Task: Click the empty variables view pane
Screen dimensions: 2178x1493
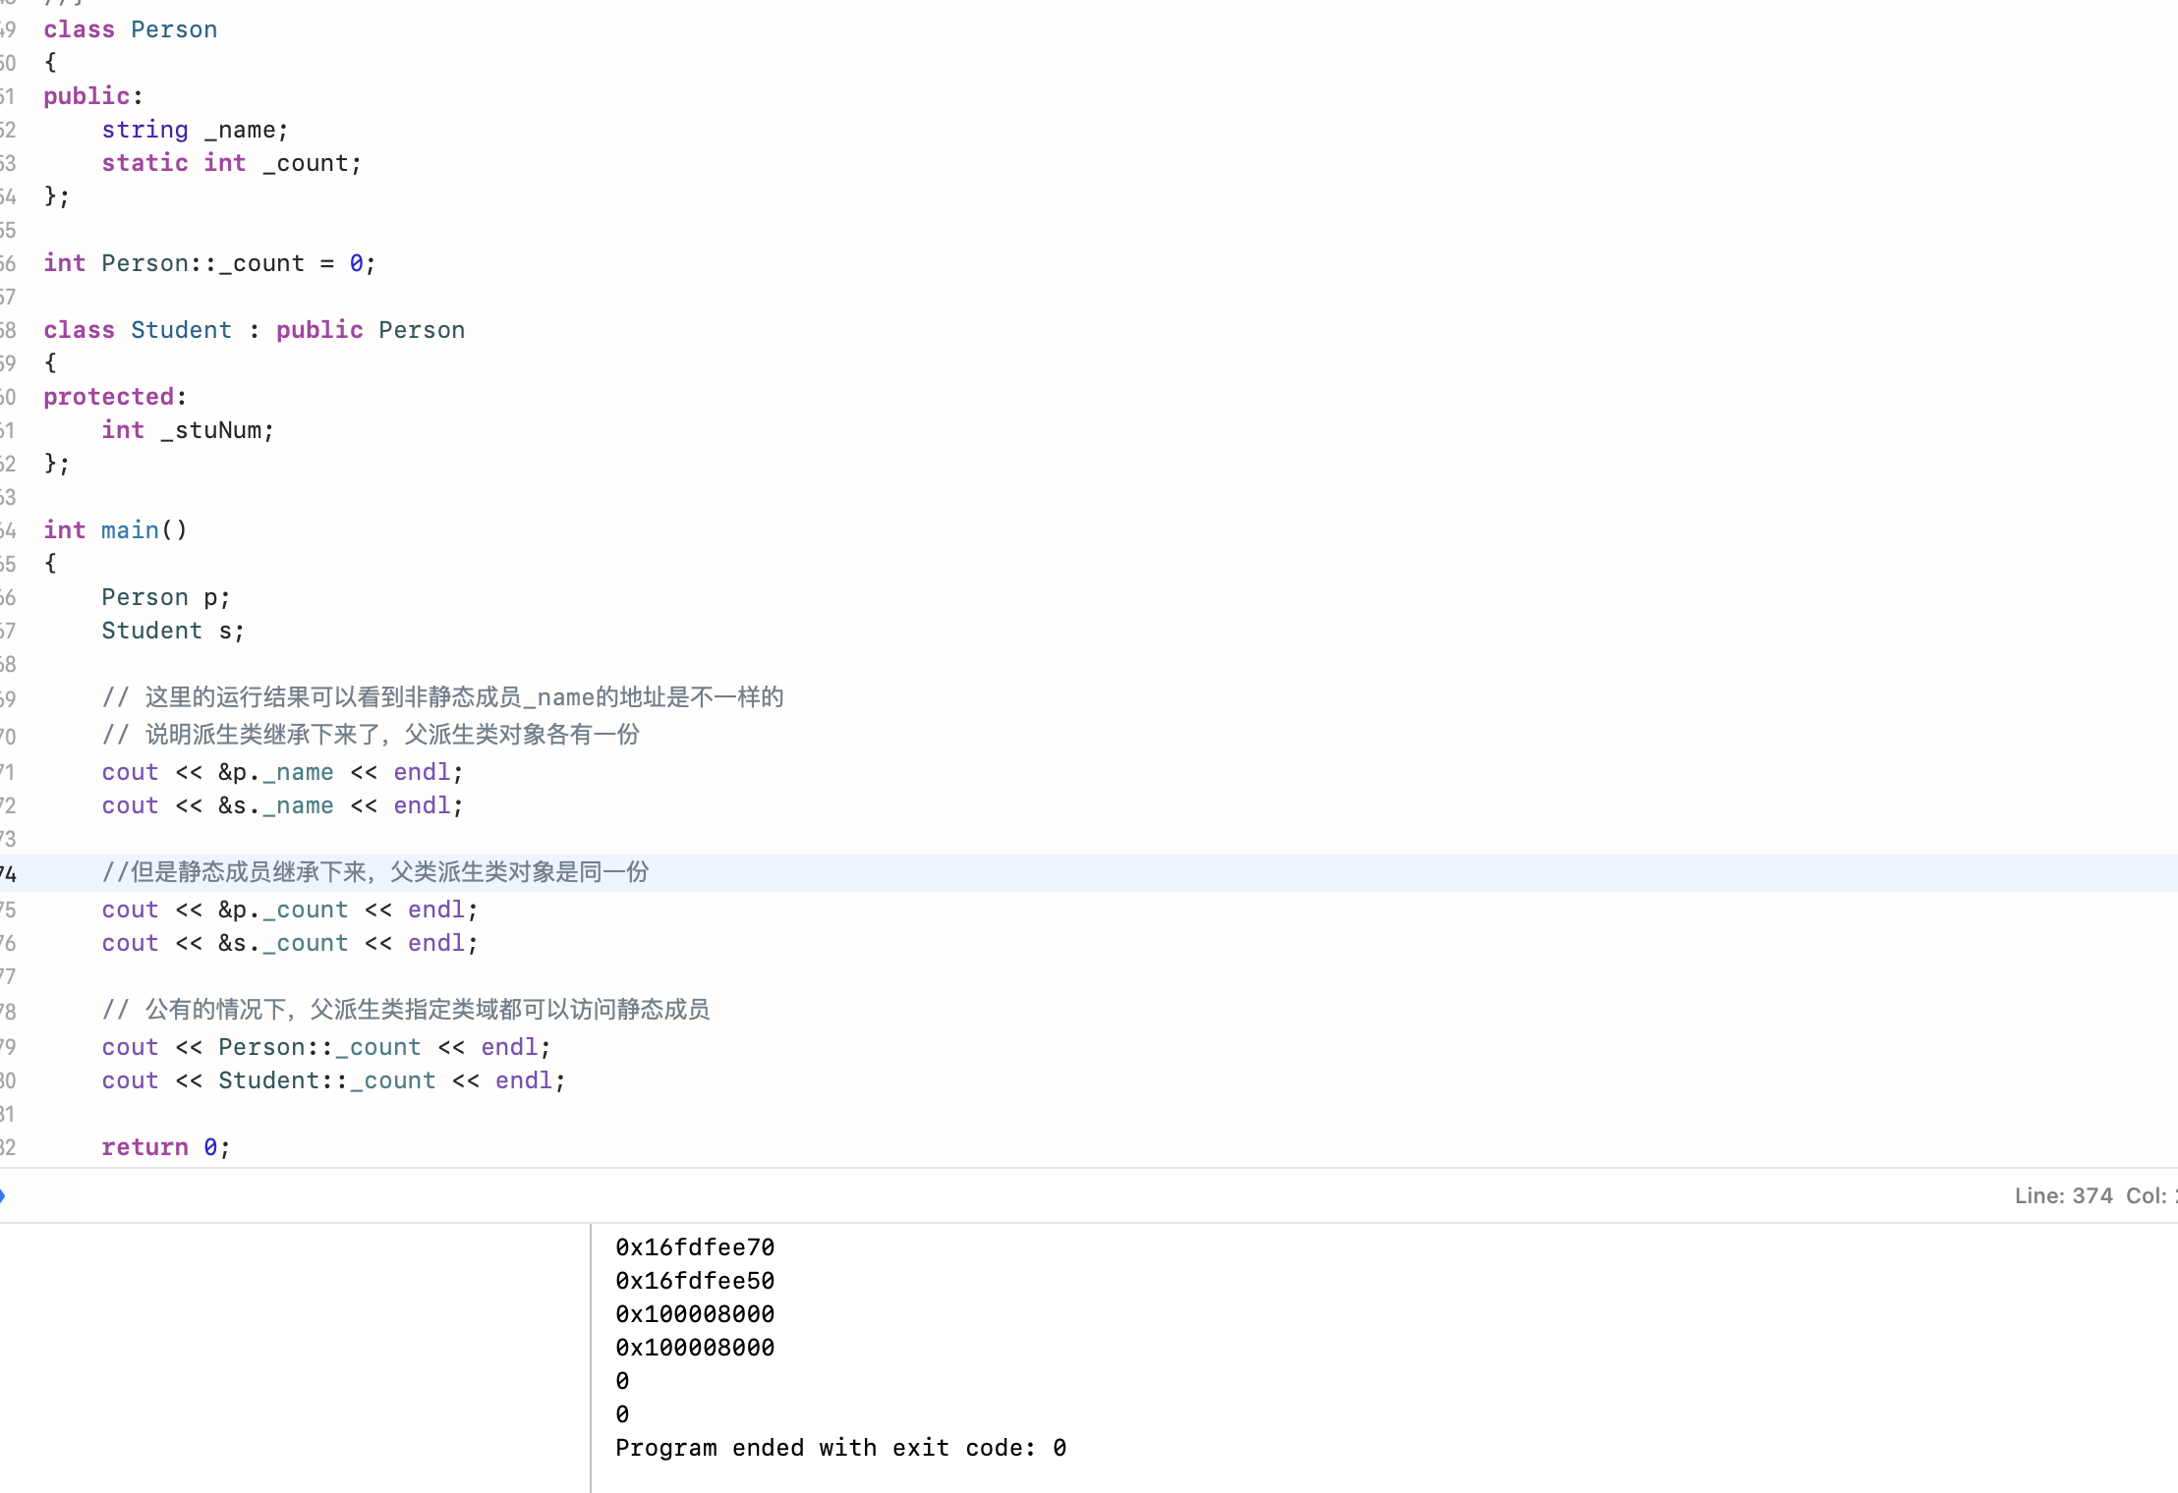Action: point(295,1357)
